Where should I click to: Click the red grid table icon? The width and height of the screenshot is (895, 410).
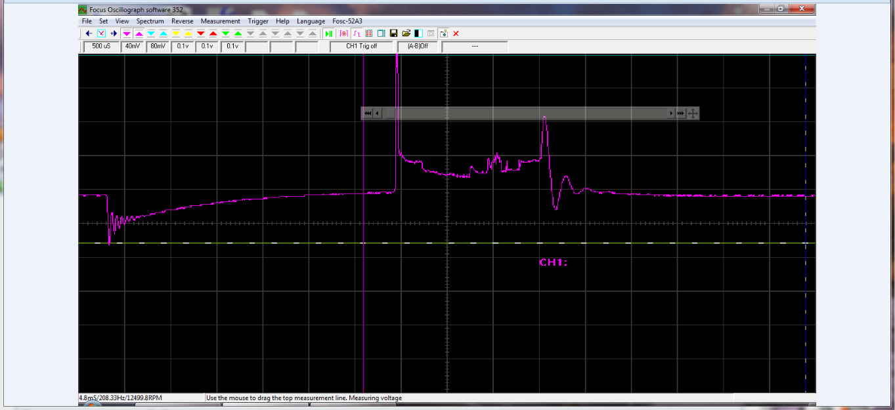pos(368,33)
